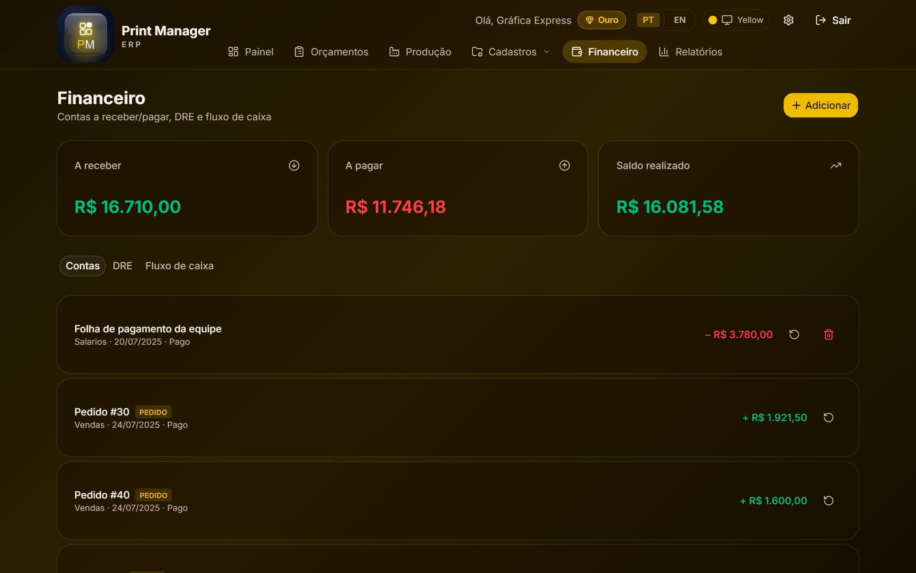Click the diamond icon in Ouro badge
The image size is (916, 573).
pyautogui.click(x=589, y=20)
